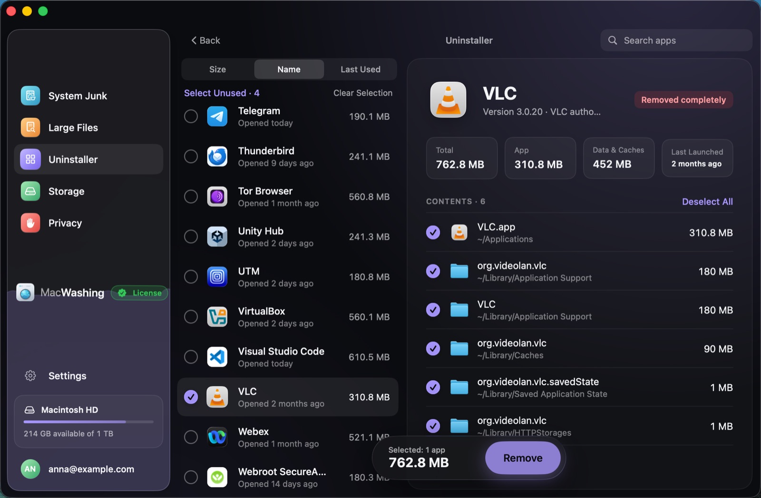The height and width of the screenshot is (498, 761).
Task: Click Clear Selection link
Action: click(363, 93)
